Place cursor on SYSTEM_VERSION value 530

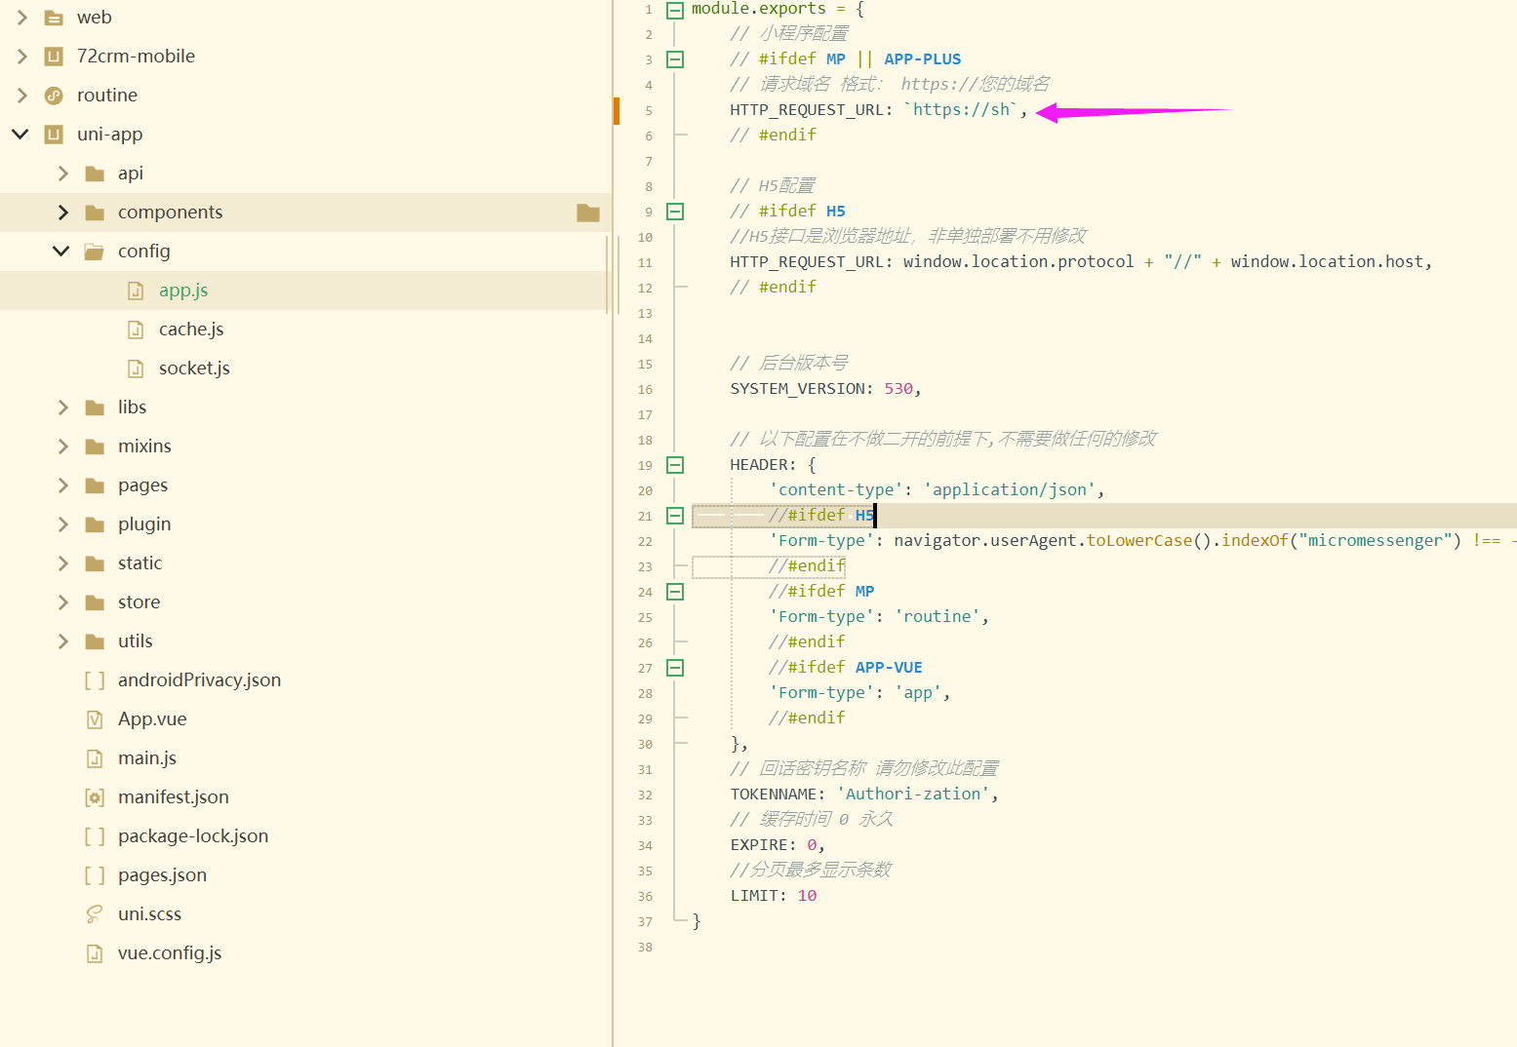click(898, 389)
